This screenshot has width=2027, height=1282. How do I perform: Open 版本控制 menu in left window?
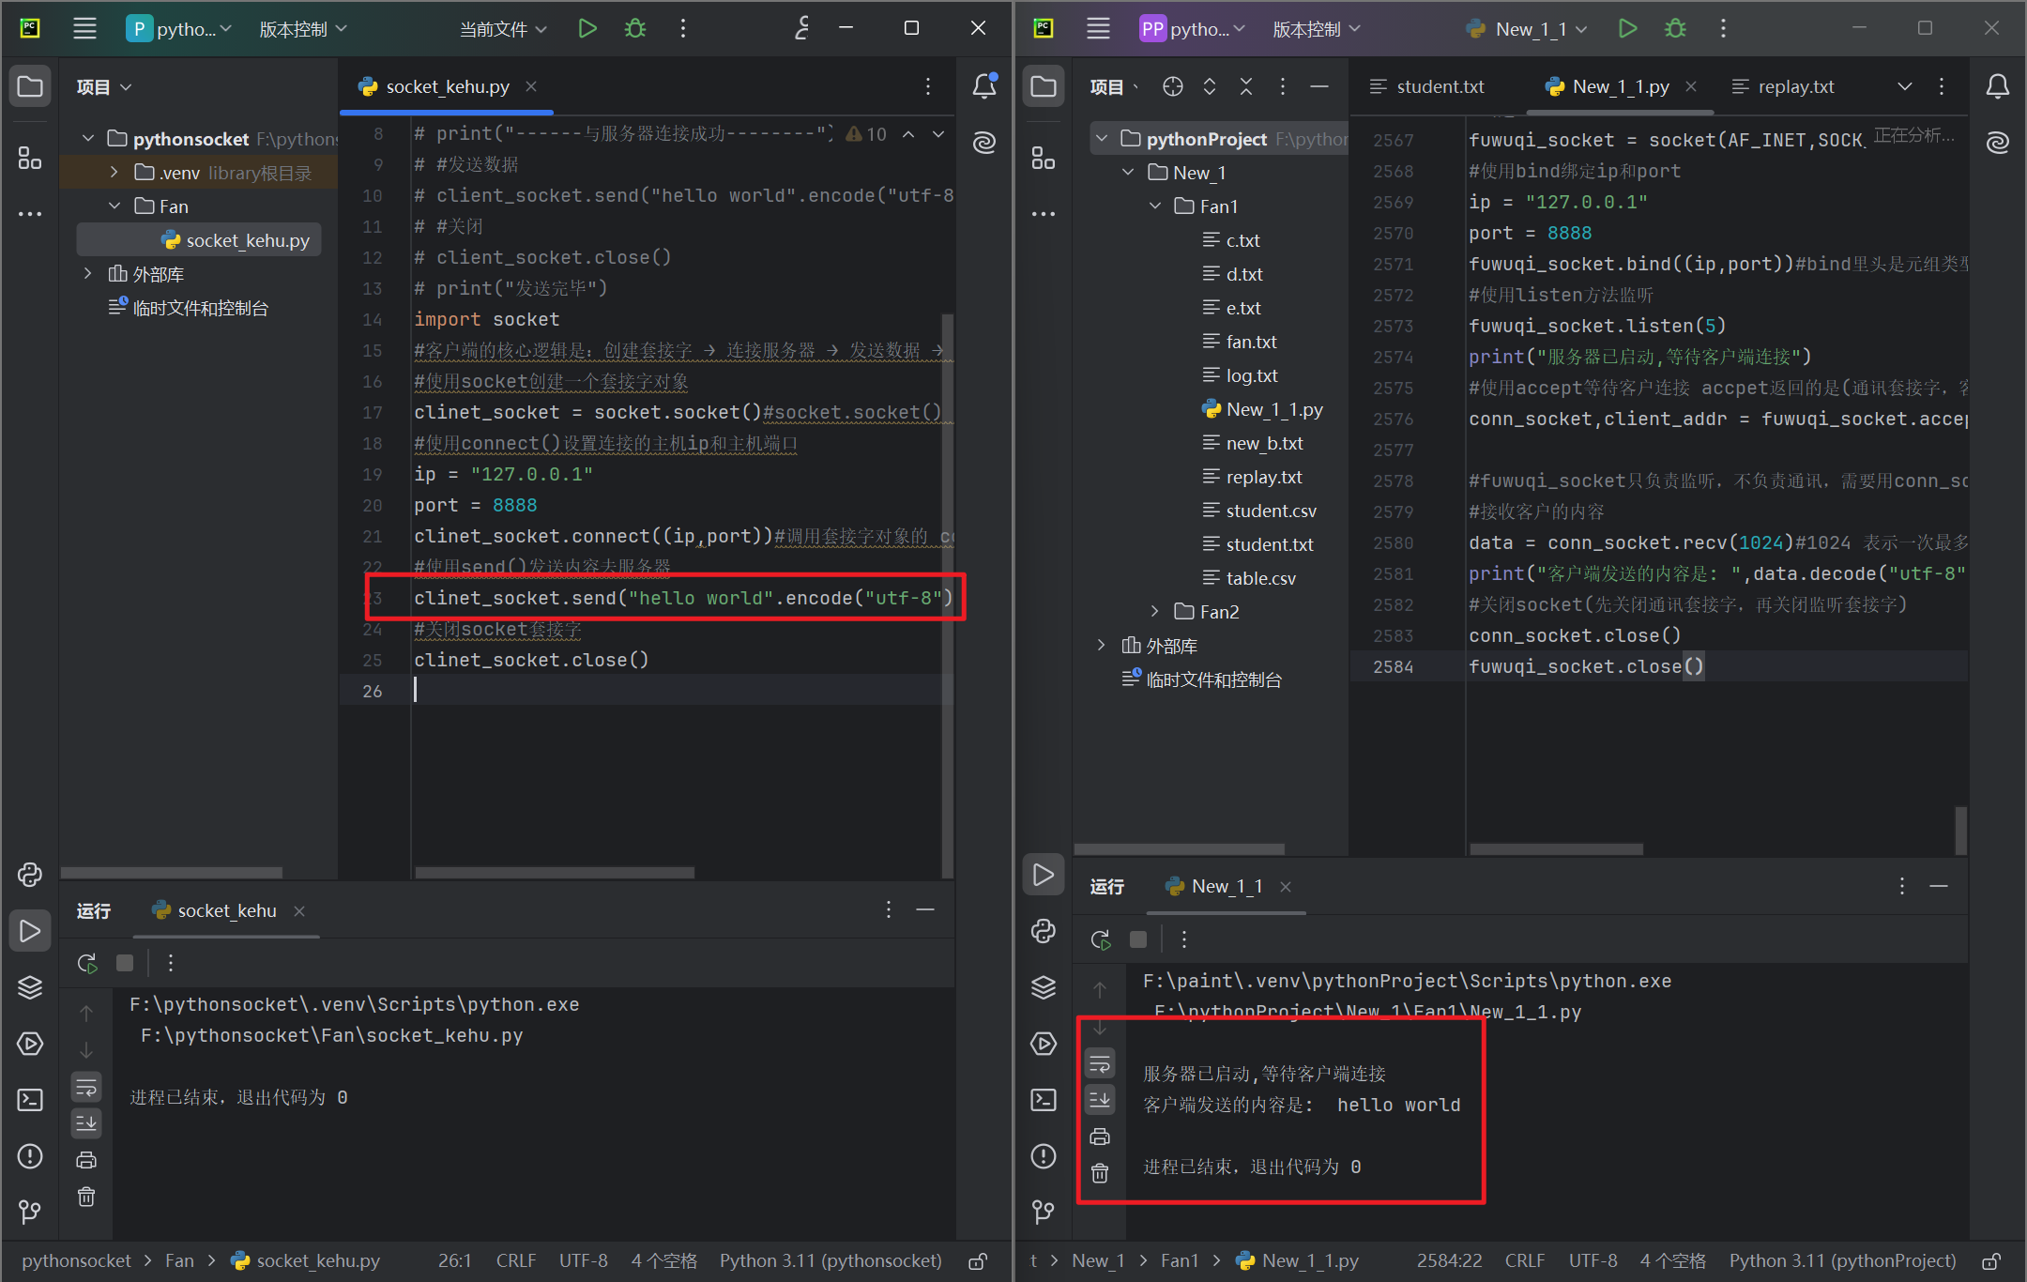tap(302, 29)
